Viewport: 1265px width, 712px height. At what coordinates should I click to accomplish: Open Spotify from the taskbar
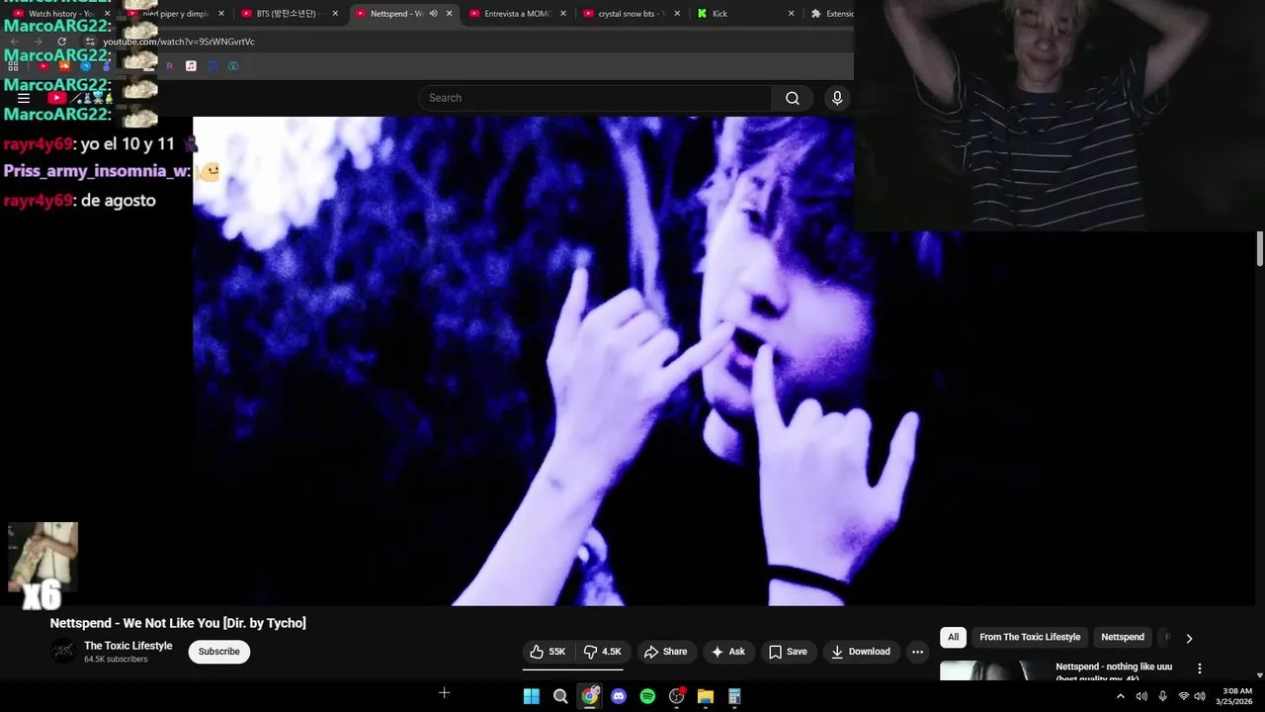click(x=647, y=696)
